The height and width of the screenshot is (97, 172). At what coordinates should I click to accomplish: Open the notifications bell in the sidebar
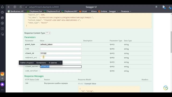click(x=2, y=7)
